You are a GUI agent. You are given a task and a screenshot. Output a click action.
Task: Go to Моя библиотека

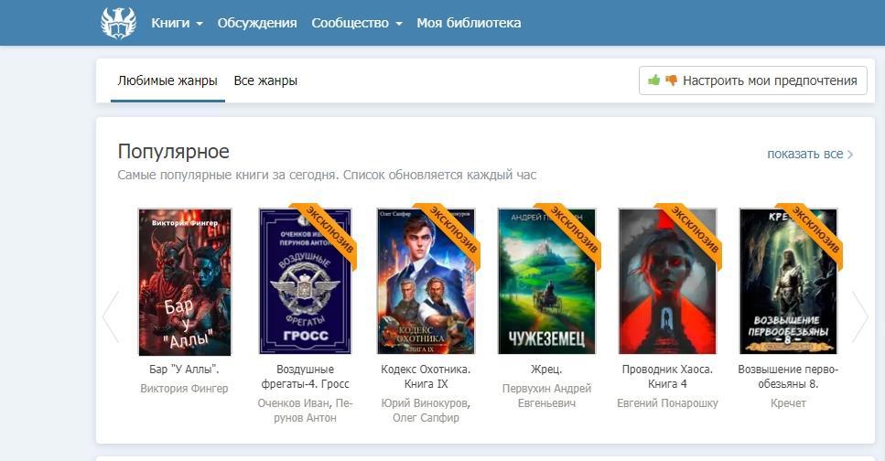click(x=469, y=23)
